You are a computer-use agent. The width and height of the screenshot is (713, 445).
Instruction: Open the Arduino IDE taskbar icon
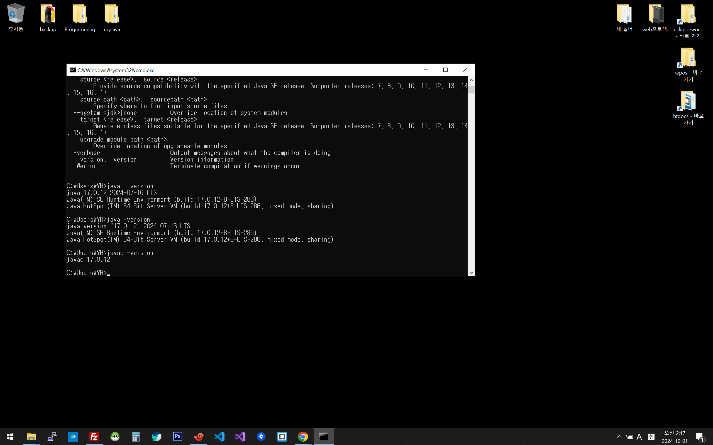point(73,436)
